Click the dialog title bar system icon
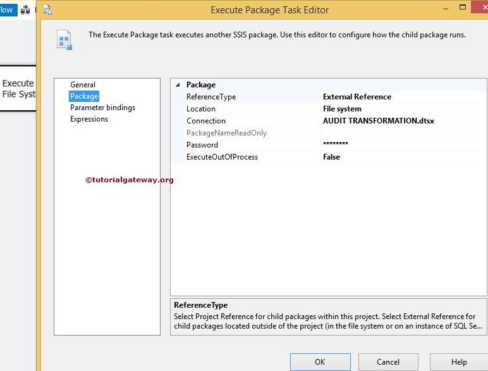The width and height of the screenshot is (488, 371). 47,10
